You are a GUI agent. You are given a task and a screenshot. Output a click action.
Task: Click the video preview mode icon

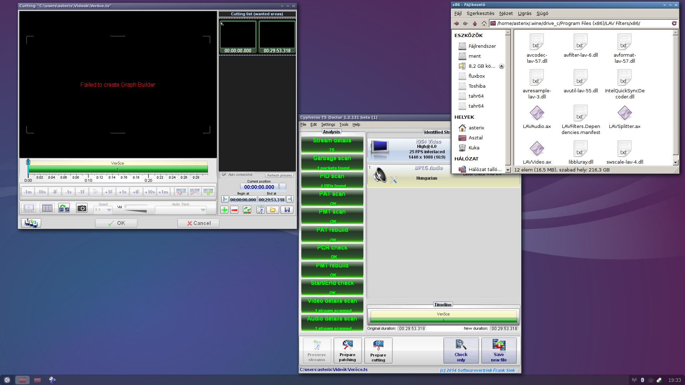click(x=29, y=208)
